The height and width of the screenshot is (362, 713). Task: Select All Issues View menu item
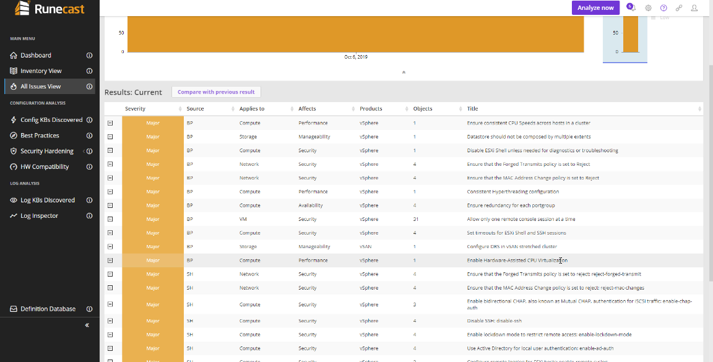(40, 87)
